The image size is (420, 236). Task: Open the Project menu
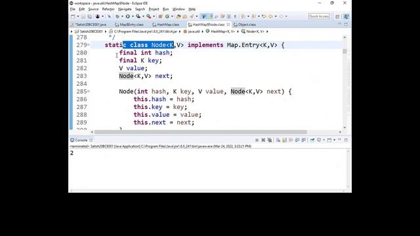tap(154, 9)
